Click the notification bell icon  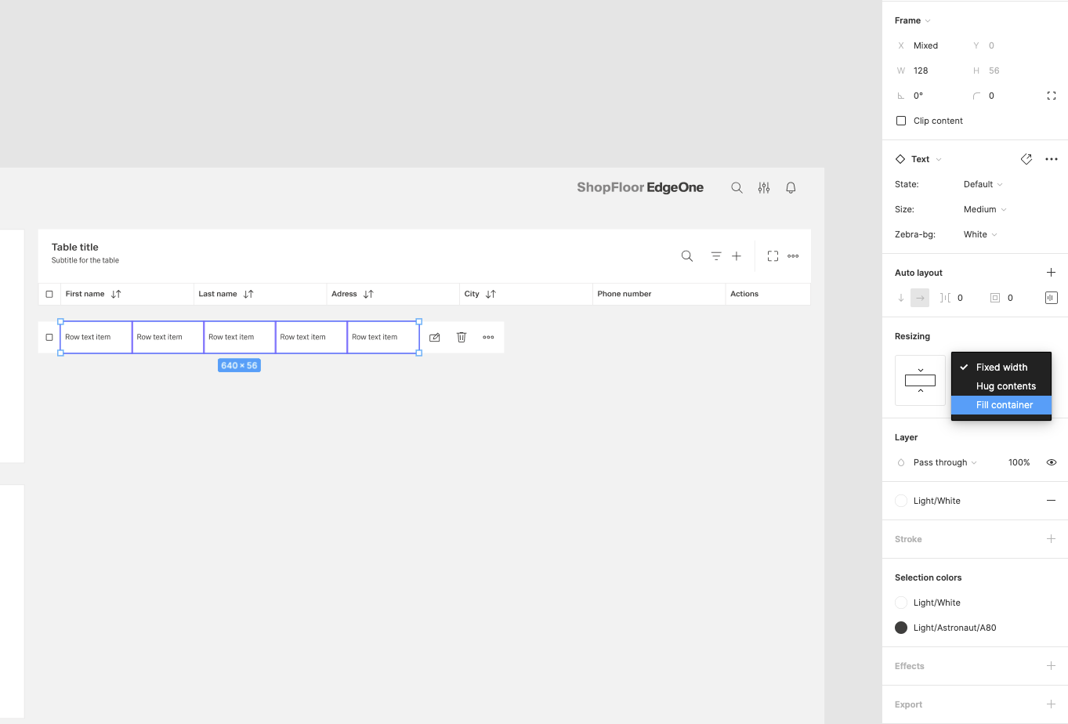tap(791, 188)
